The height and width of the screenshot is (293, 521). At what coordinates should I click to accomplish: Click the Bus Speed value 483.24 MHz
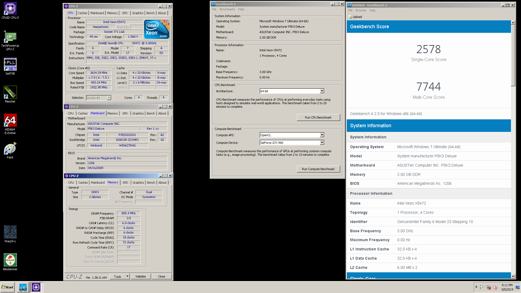click(99, 82)
